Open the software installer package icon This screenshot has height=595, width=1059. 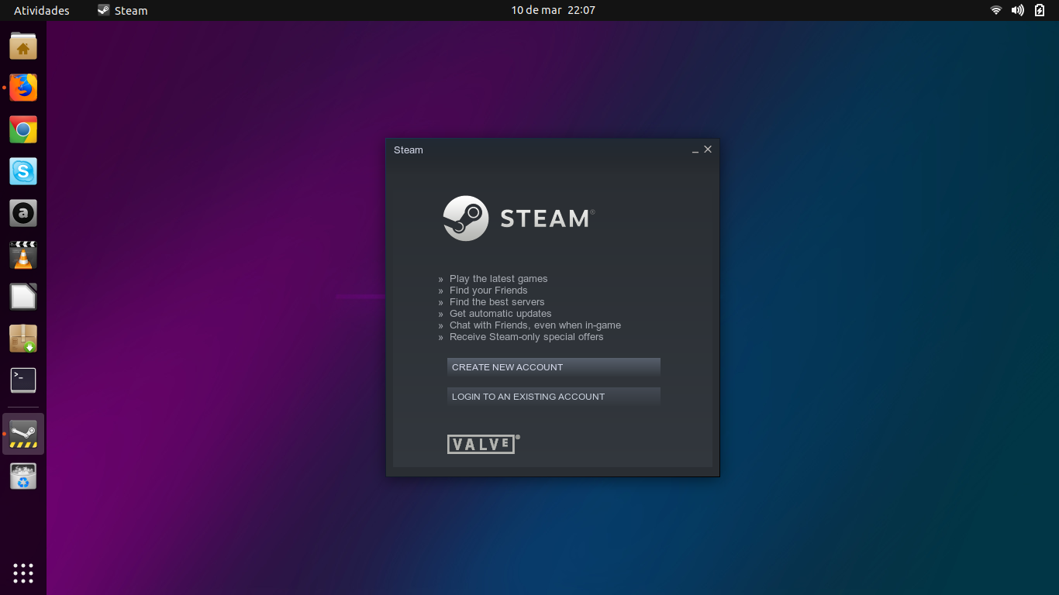(x=23, y=339)
